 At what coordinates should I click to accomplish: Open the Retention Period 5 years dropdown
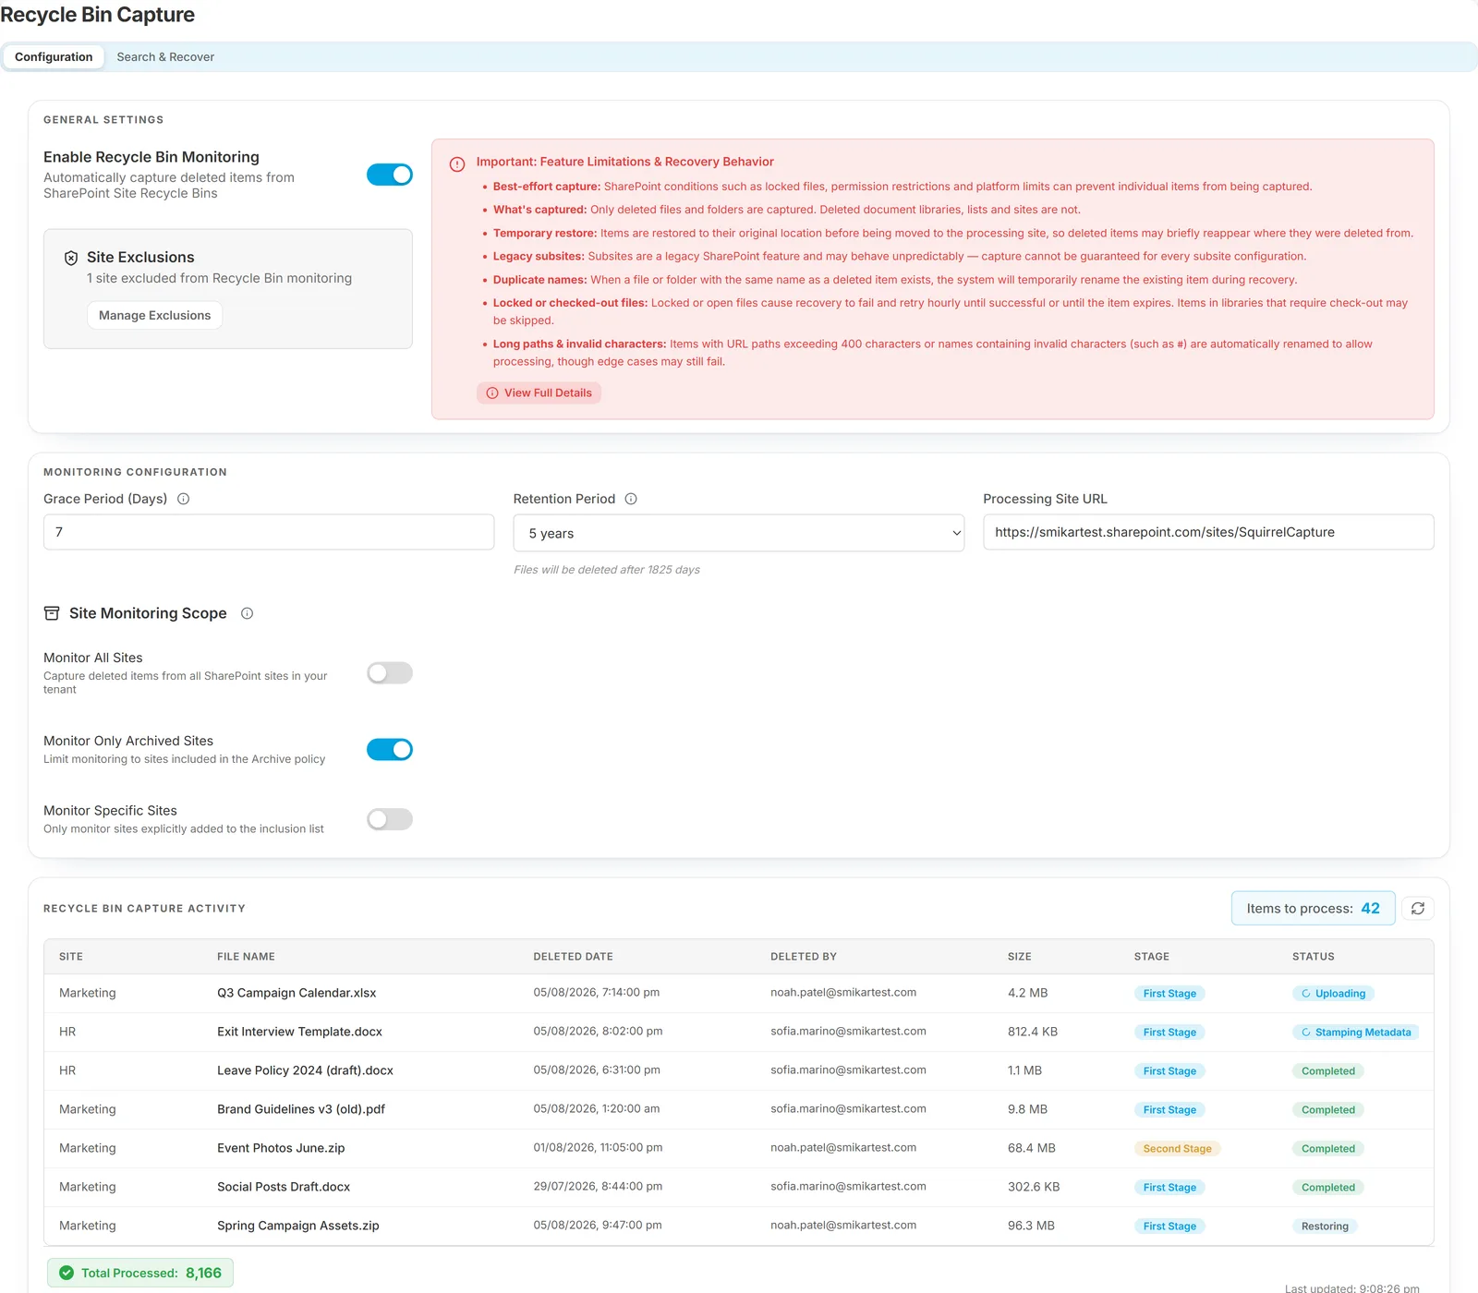(739, 533)
